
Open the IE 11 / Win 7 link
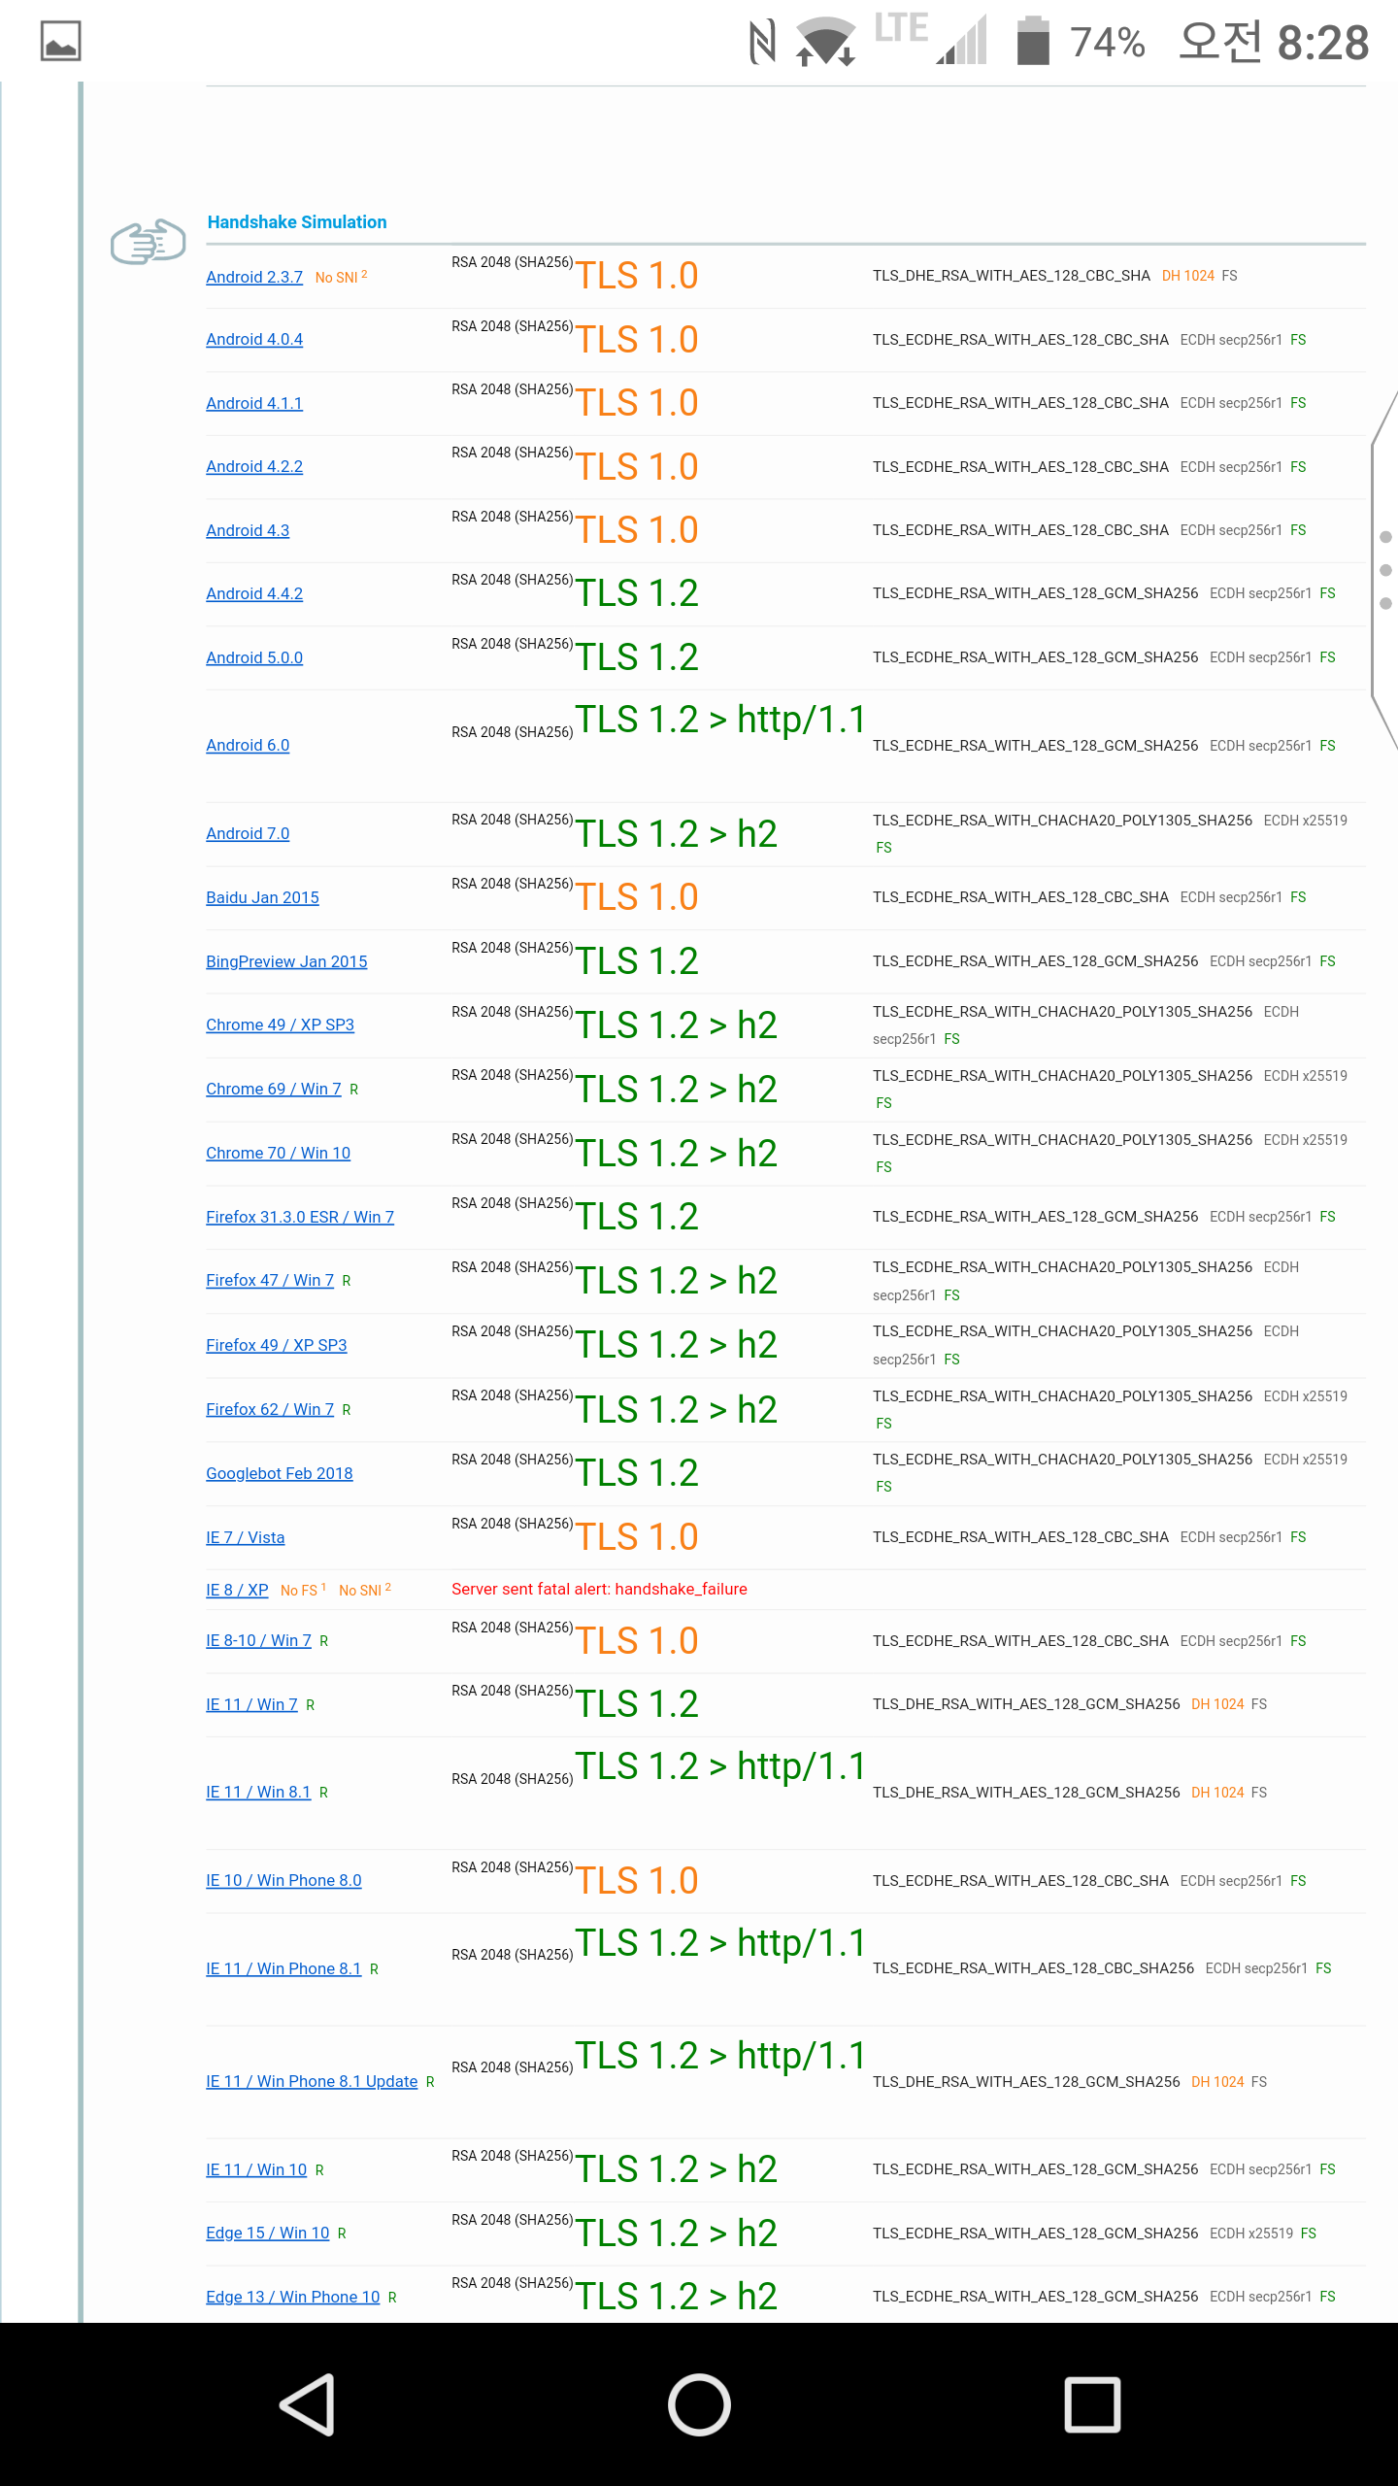pyautogui.click(x=251, y=1704)
